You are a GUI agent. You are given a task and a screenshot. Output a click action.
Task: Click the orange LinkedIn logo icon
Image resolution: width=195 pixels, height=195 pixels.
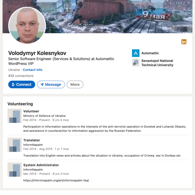(x=184, y=42)
